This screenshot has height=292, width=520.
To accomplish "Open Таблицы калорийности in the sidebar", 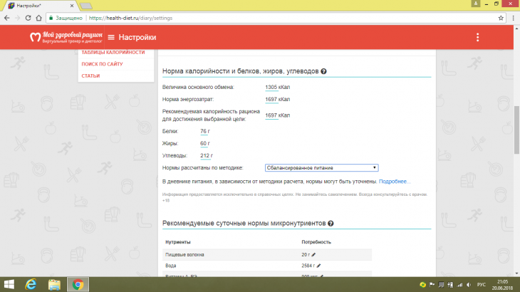I will (113, 52).
